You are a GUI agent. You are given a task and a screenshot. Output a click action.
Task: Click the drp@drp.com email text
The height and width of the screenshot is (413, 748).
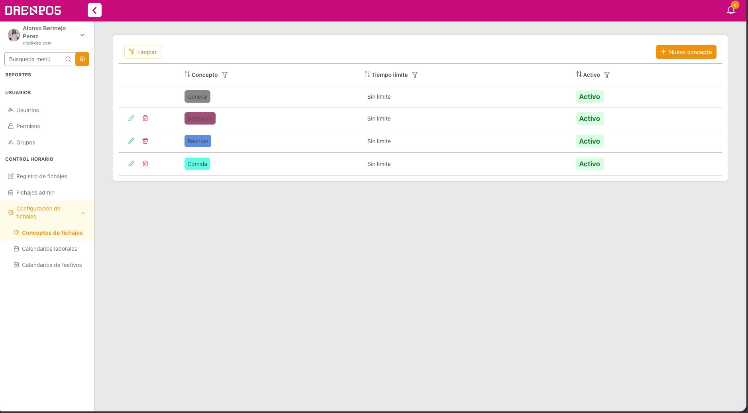point(37,43)
